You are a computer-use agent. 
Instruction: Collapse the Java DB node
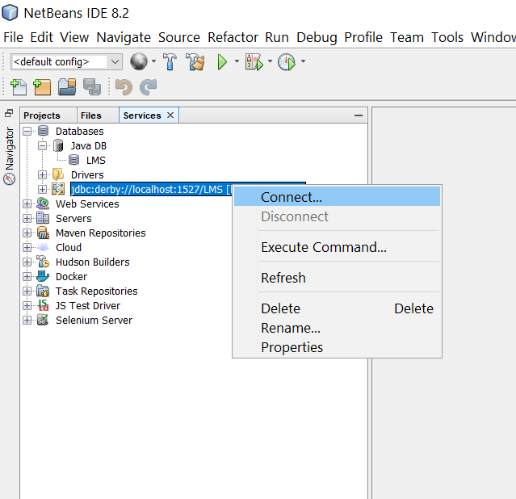pyautogui.click(x=42, y=146)
